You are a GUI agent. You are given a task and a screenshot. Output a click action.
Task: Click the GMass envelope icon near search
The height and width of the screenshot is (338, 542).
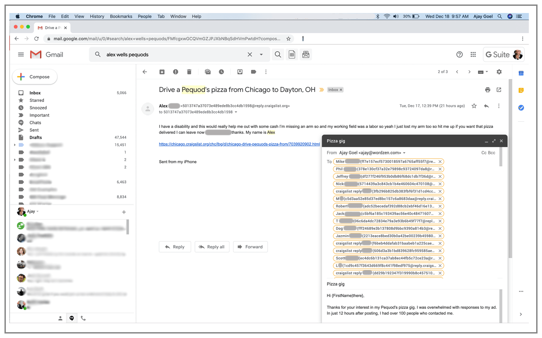coord(306,54)
